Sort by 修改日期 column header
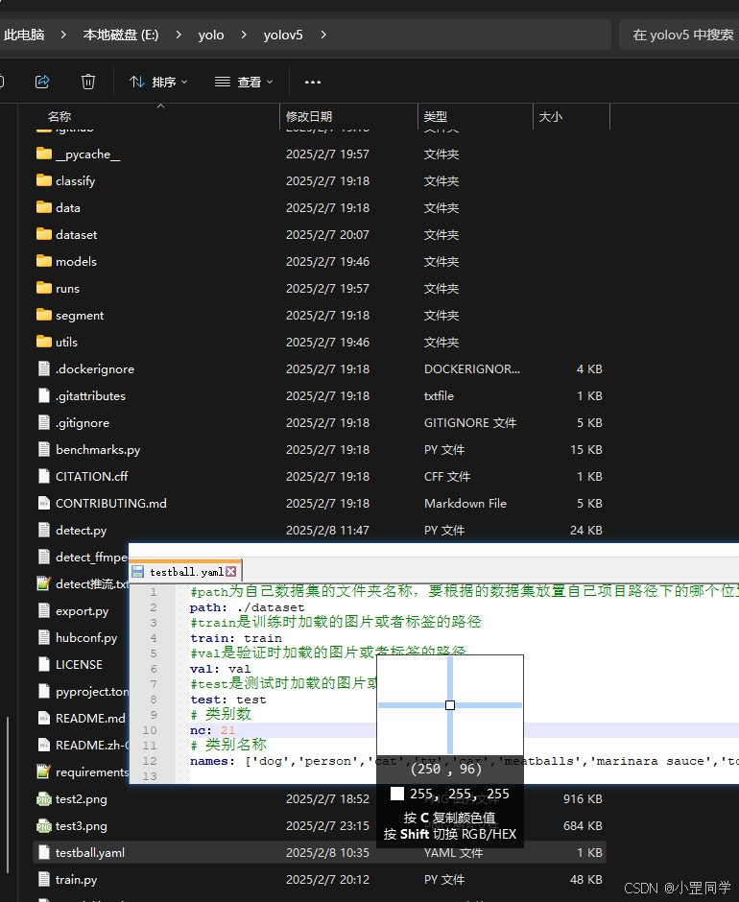 tap(309, 117)
